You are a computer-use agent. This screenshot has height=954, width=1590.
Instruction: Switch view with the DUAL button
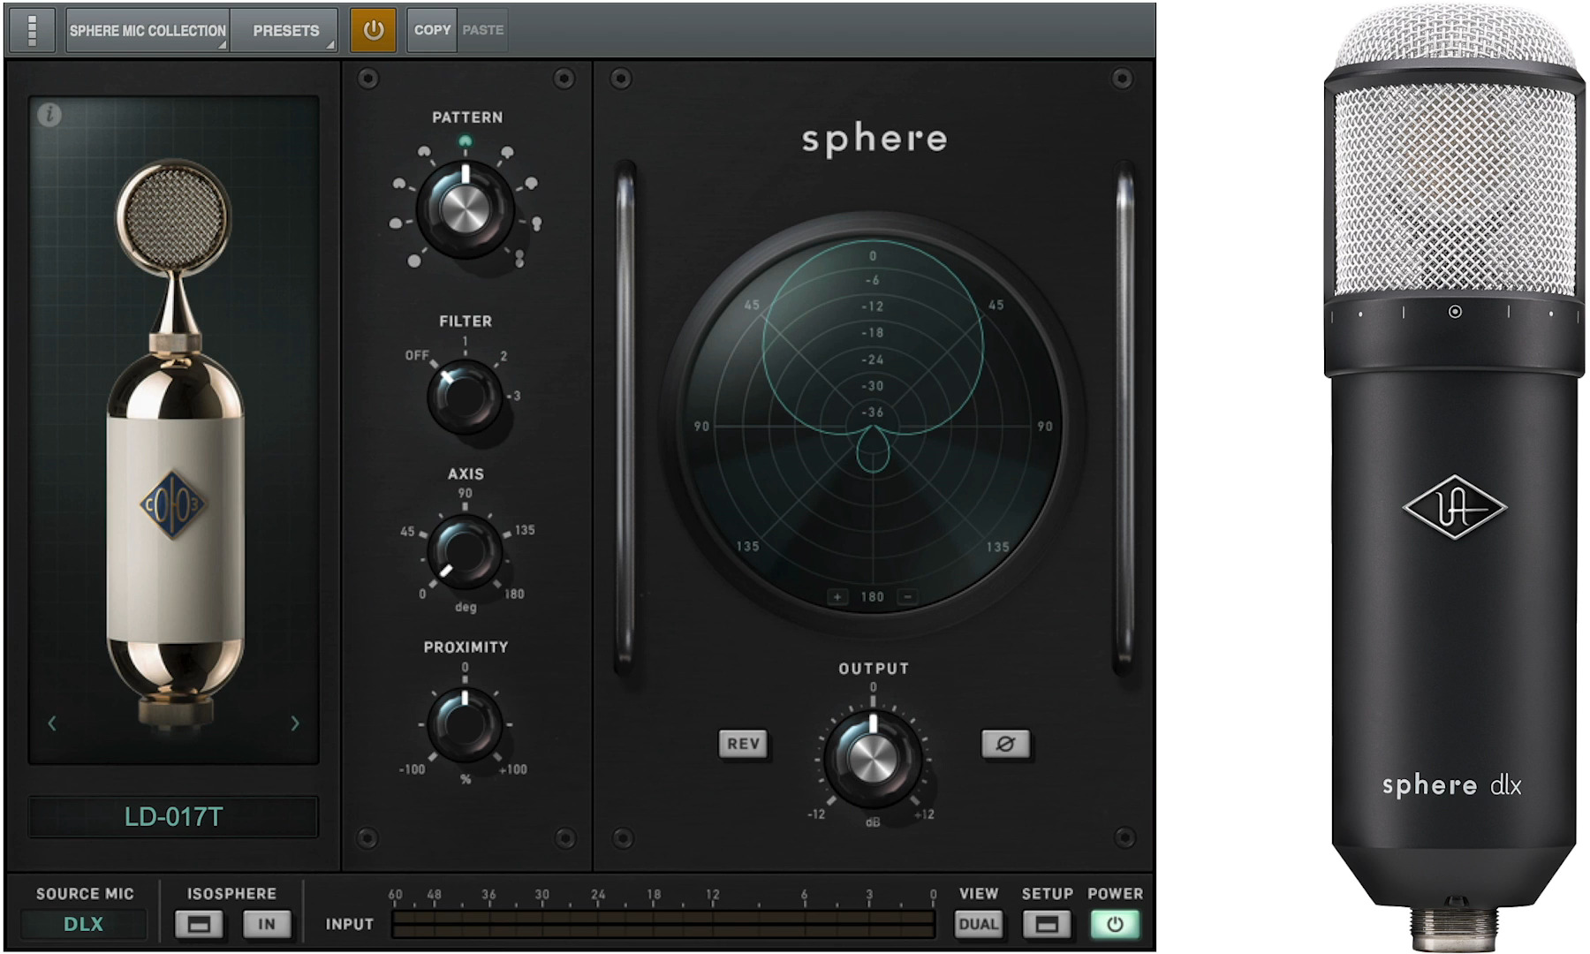[978, 925]
